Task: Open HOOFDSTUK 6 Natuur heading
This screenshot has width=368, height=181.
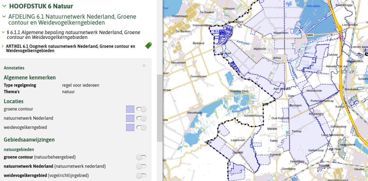Action: 41,6
